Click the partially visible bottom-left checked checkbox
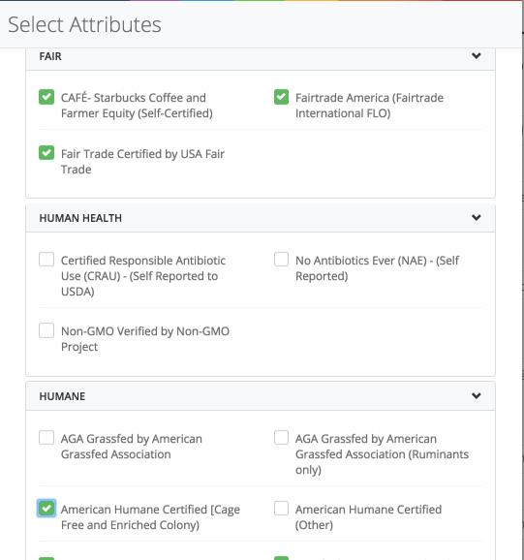 (46, 558)
